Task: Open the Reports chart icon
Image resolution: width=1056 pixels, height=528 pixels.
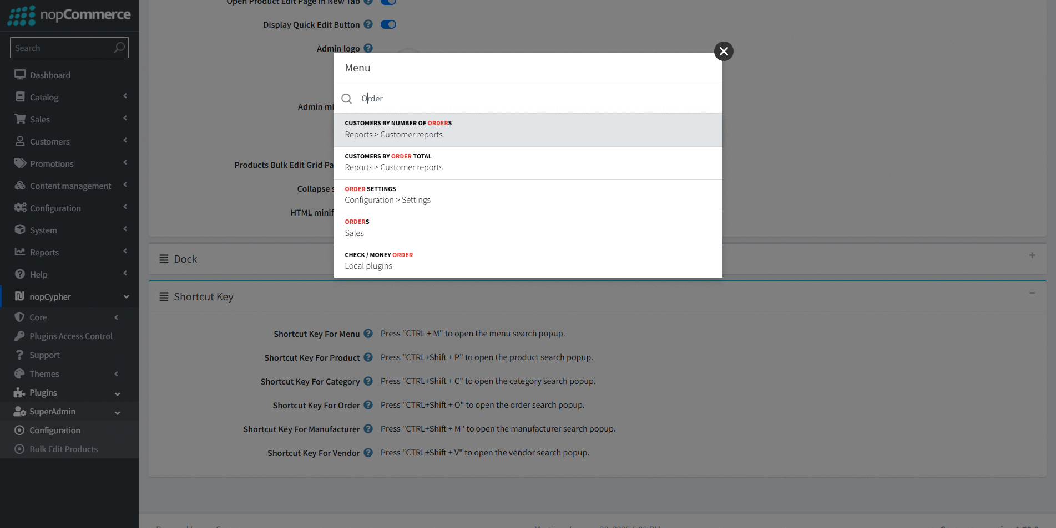Action: pyautogui.click(x=20, y=252)
